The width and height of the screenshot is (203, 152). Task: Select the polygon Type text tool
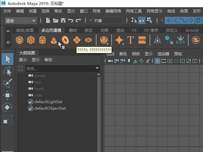tap(131, 40)
